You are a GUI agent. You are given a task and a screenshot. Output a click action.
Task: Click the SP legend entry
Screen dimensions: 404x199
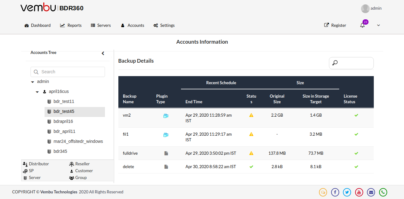click(x=28, y=171)
